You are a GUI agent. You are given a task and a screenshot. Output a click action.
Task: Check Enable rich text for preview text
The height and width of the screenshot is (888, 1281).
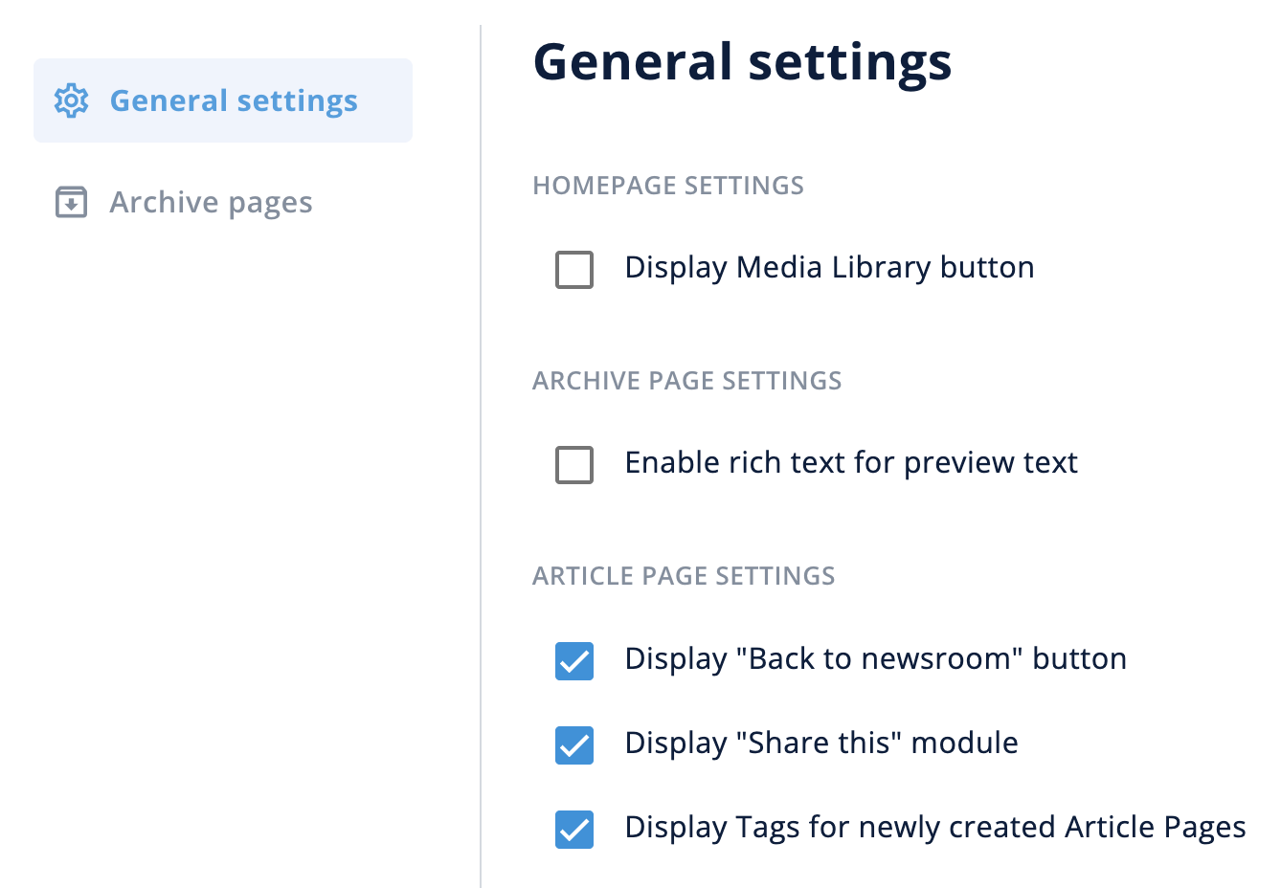(574, 465)
